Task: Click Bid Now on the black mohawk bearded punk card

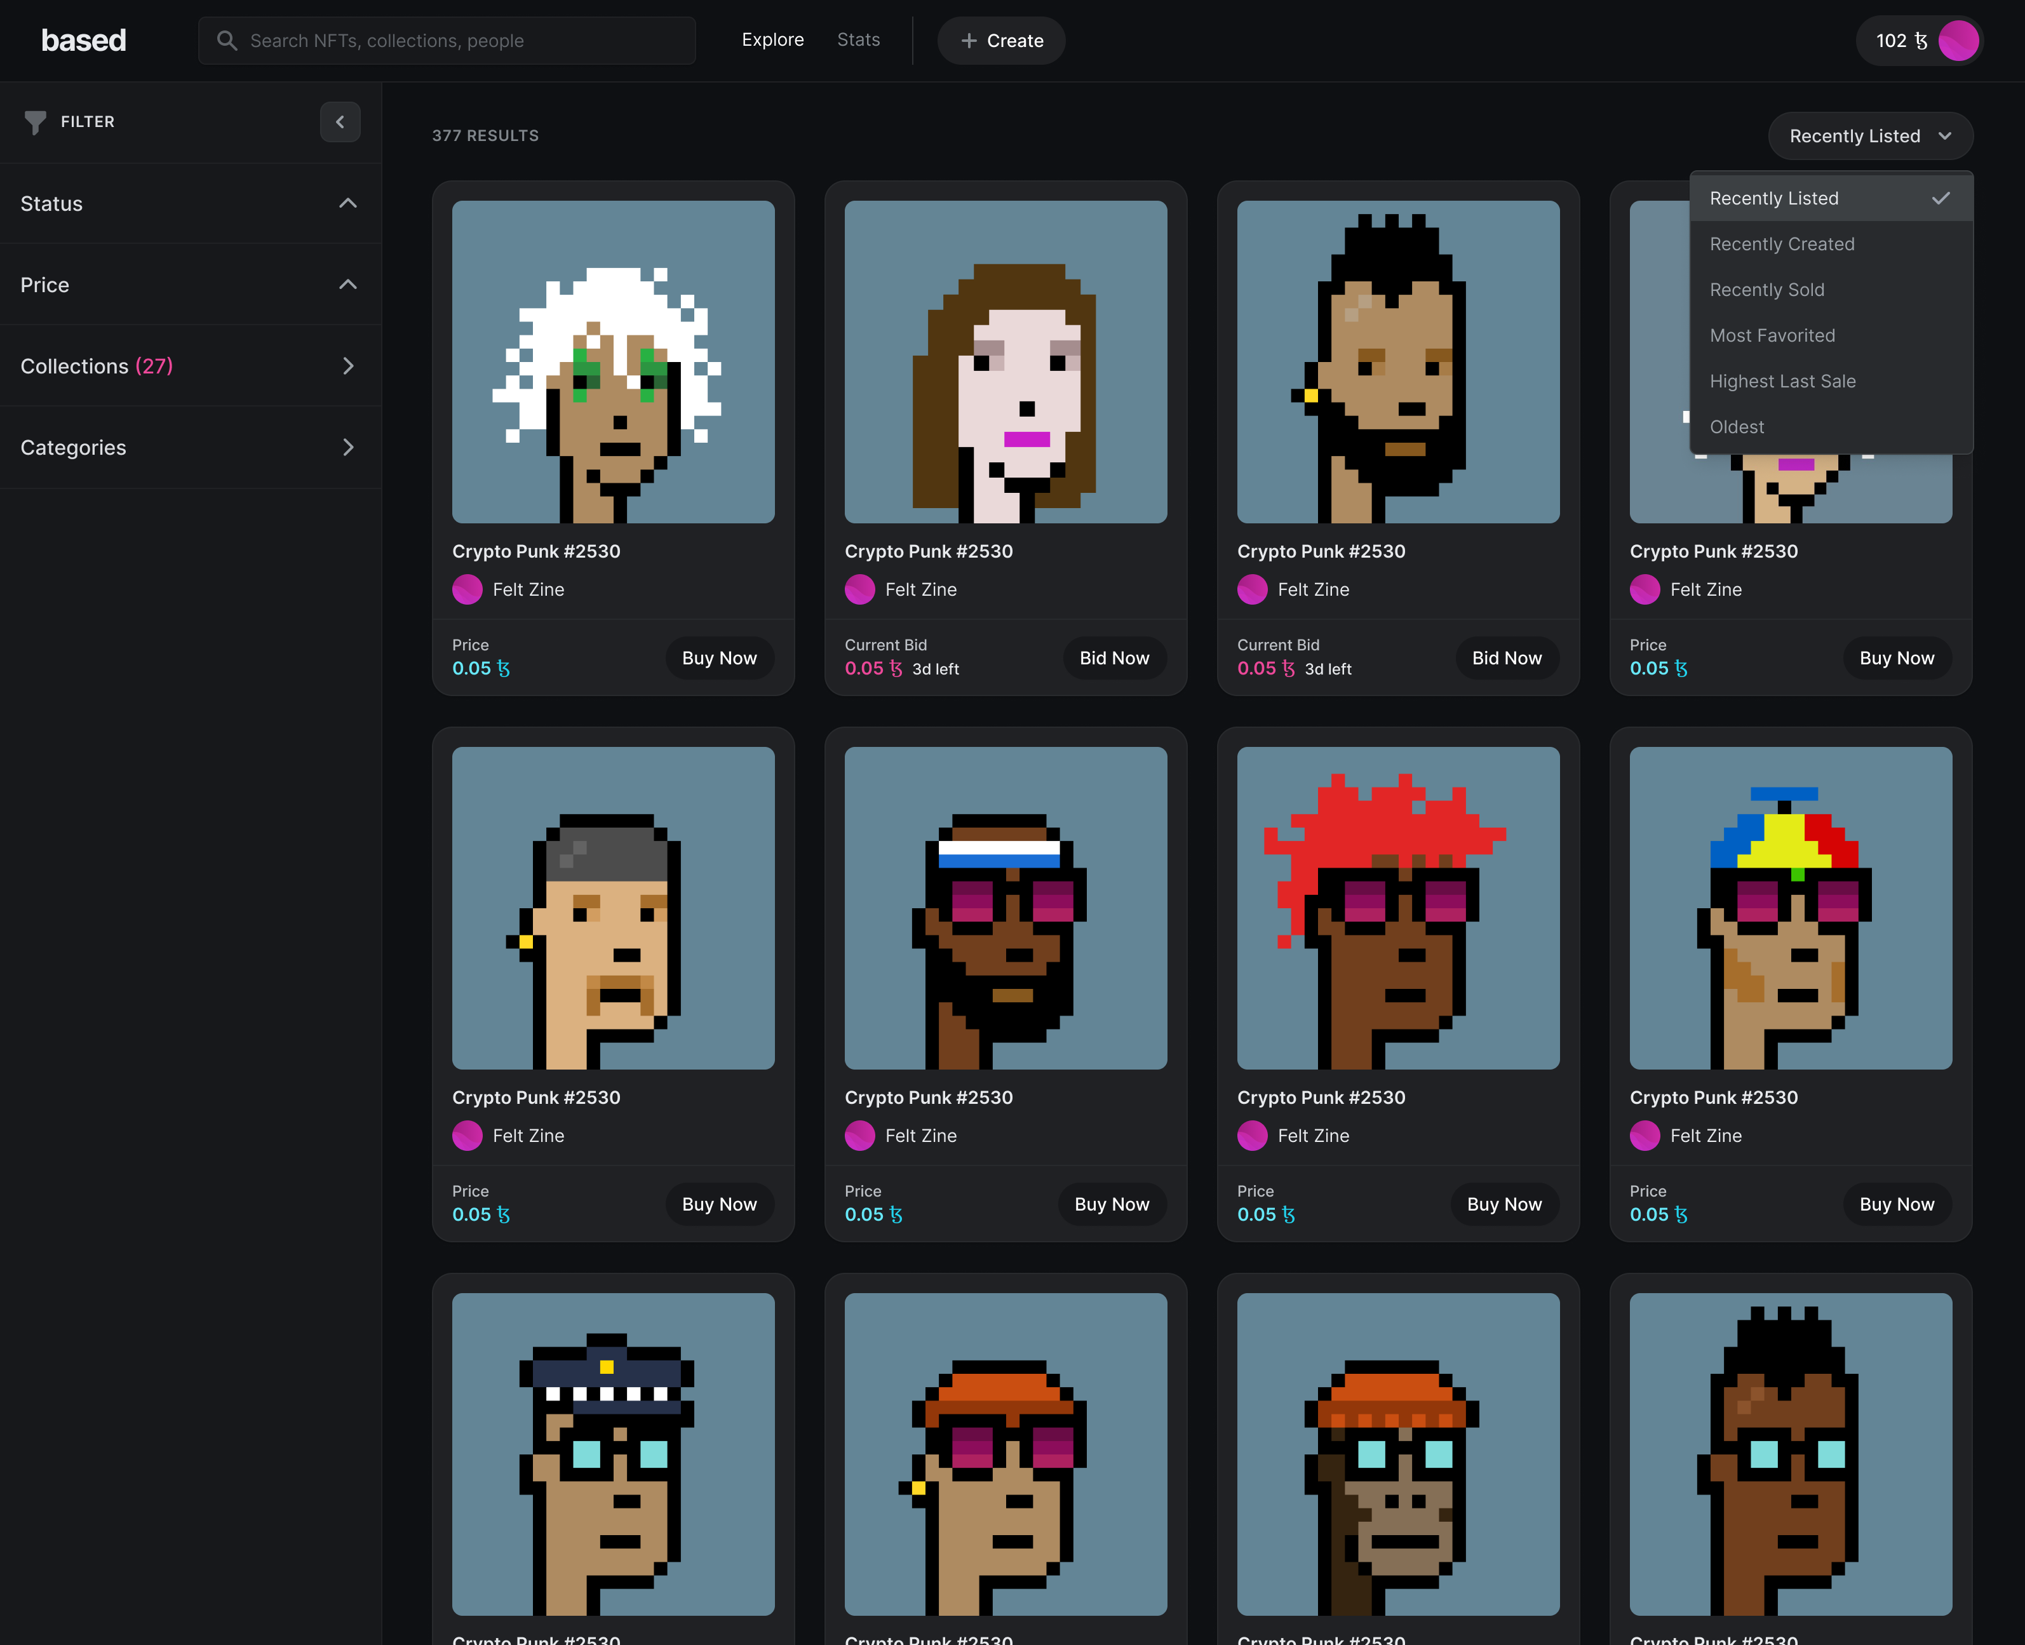Action: [x=1507, y=657]
